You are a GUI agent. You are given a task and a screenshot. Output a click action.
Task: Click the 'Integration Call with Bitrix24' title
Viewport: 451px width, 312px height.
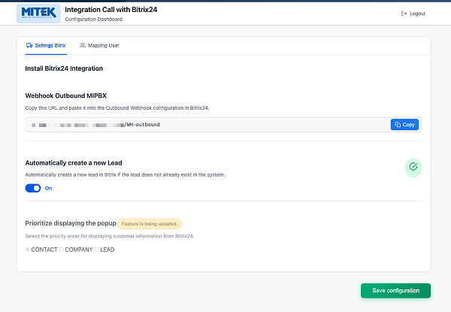[x=111, y=10]
